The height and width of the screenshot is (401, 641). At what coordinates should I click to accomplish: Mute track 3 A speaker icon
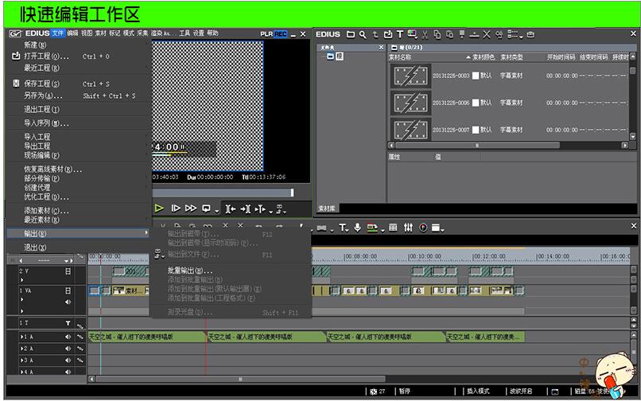pos(68,360)
